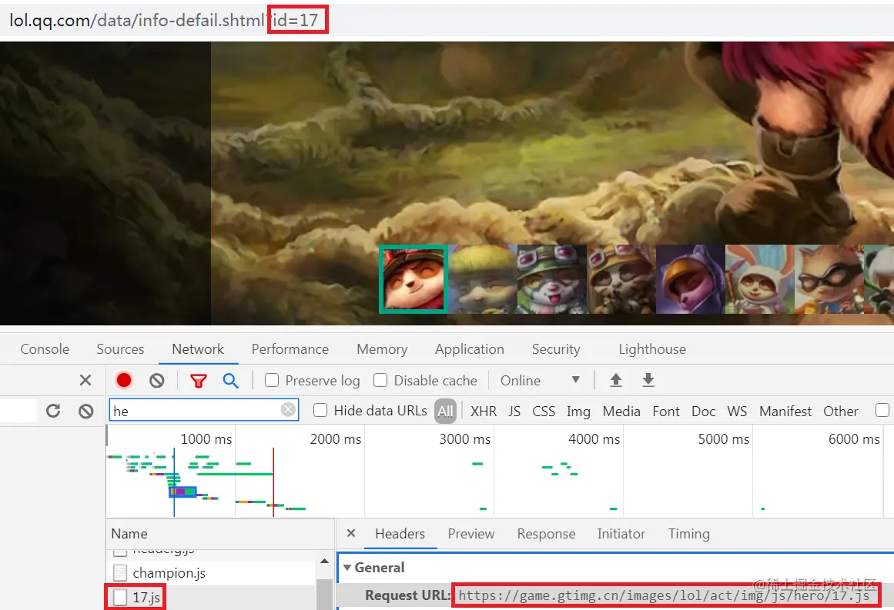Viewport: 894px width, 610px height.
Task: Filter requests by WS
Action: (737, 412)
